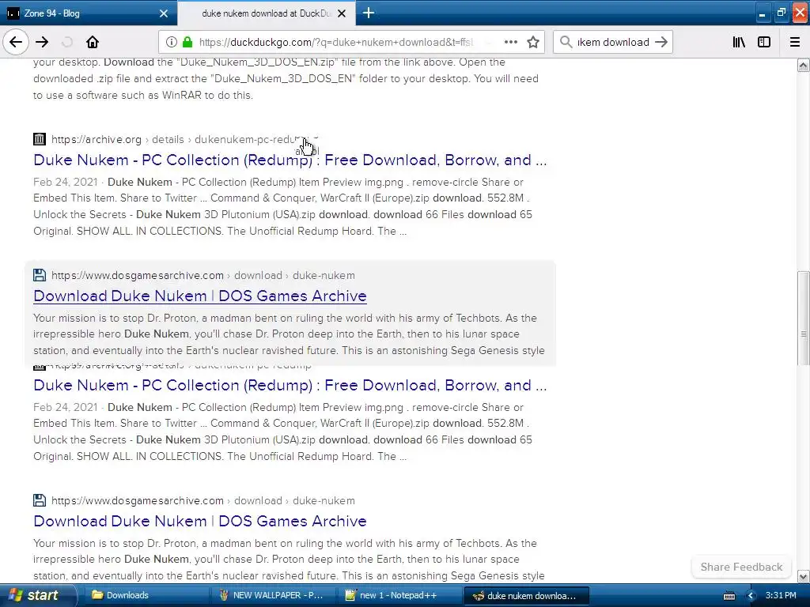Show site information icon in address bar

click(171, 42)
